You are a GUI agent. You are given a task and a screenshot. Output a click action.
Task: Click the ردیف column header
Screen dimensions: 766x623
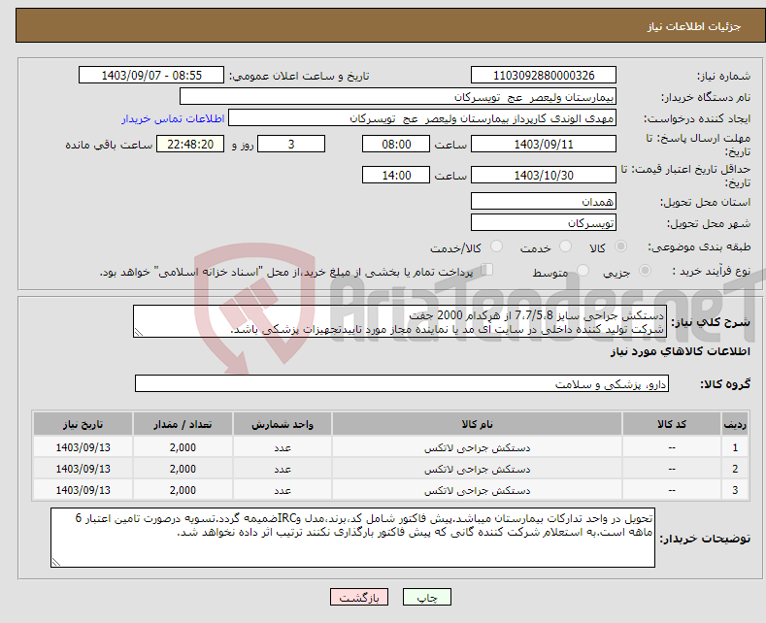click(x=734, y=424)
